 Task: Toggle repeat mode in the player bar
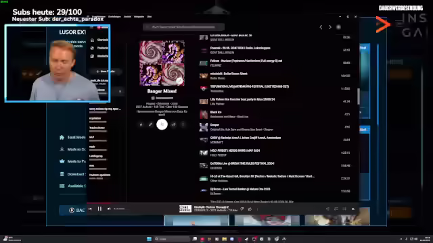pyautogui.click(x=336, y=209)
